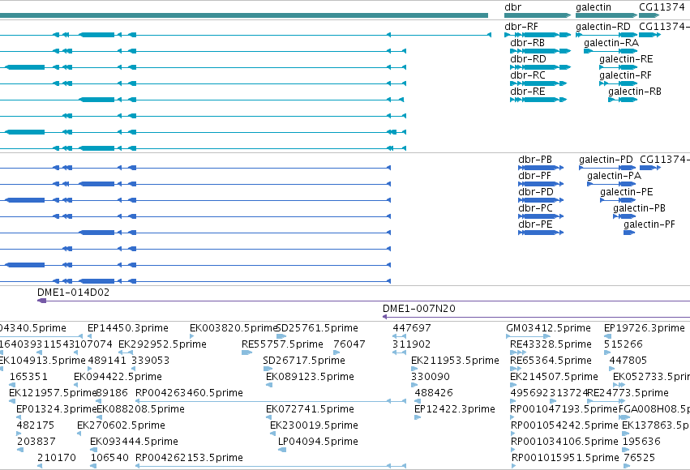Image resolution: width=690 pixels, height=470 pixels.
Task: Select transcript galectin-RD
Action: pyautogui.click(x=603, y=27)
